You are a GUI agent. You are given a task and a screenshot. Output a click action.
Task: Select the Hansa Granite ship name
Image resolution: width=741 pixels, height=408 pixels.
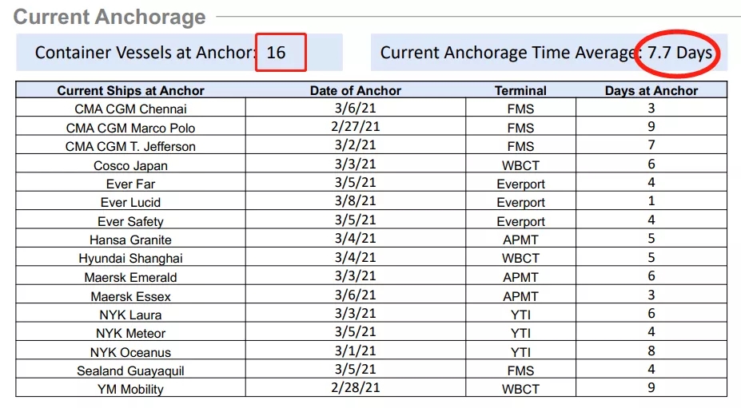[x=130, y=240]
